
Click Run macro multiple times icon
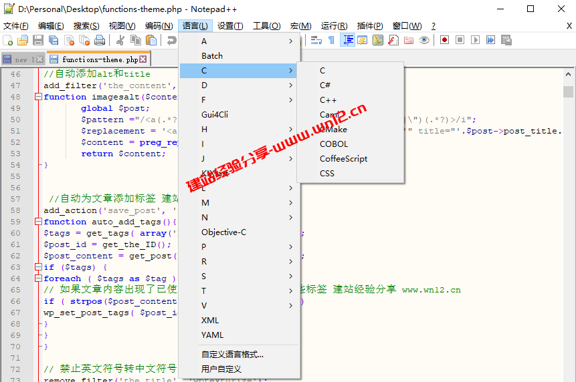[x=491, y=40]
